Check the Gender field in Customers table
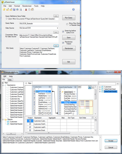Viewport: 122px width, 154px height. [x=34, y=100]
